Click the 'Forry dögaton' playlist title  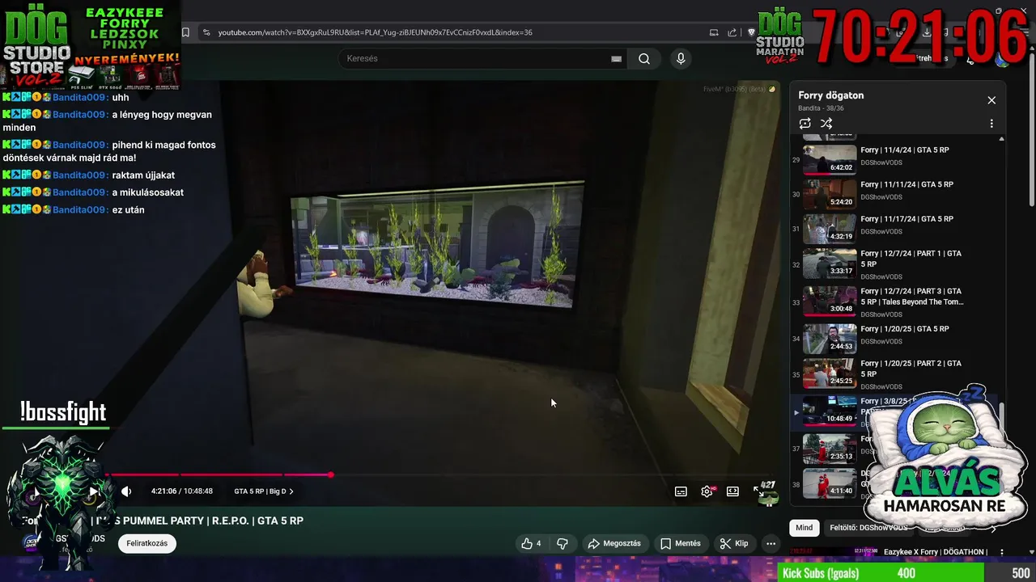831,95
